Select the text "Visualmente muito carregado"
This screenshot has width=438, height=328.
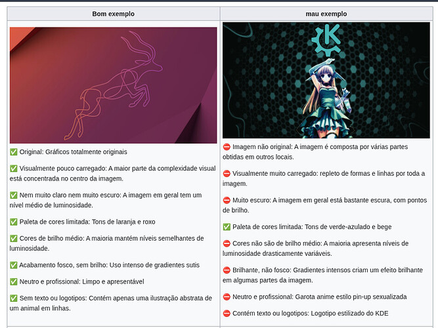(x=274, y=174)
